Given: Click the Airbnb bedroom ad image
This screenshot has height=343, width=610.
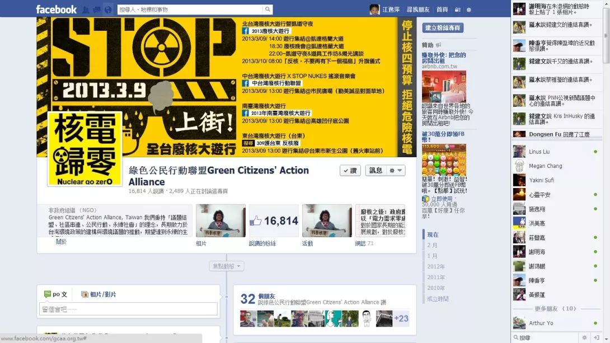Looking at the screenshot, I should [x=444, y=86].
